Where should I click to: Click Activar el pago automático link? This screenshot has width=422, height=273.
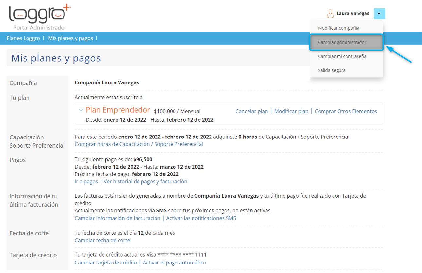[x=174, y=263]
